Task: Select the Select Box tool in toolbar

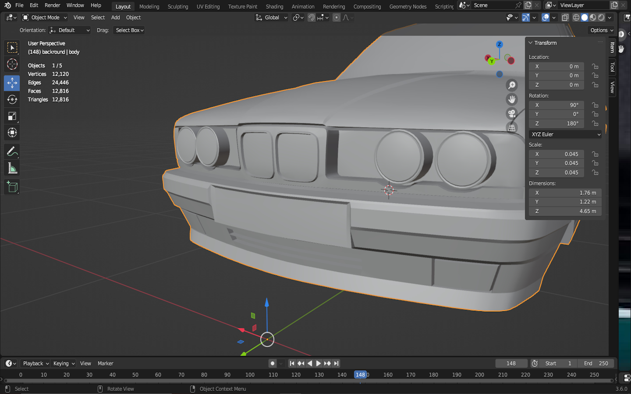Action: (12, 47)
